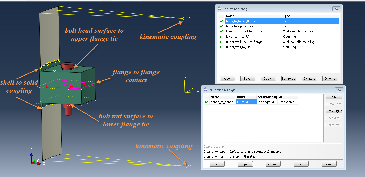This screenshot has width=365, height=177.
Task: Click the Constraint Manager title bar icon
Action: coord(219,9)
